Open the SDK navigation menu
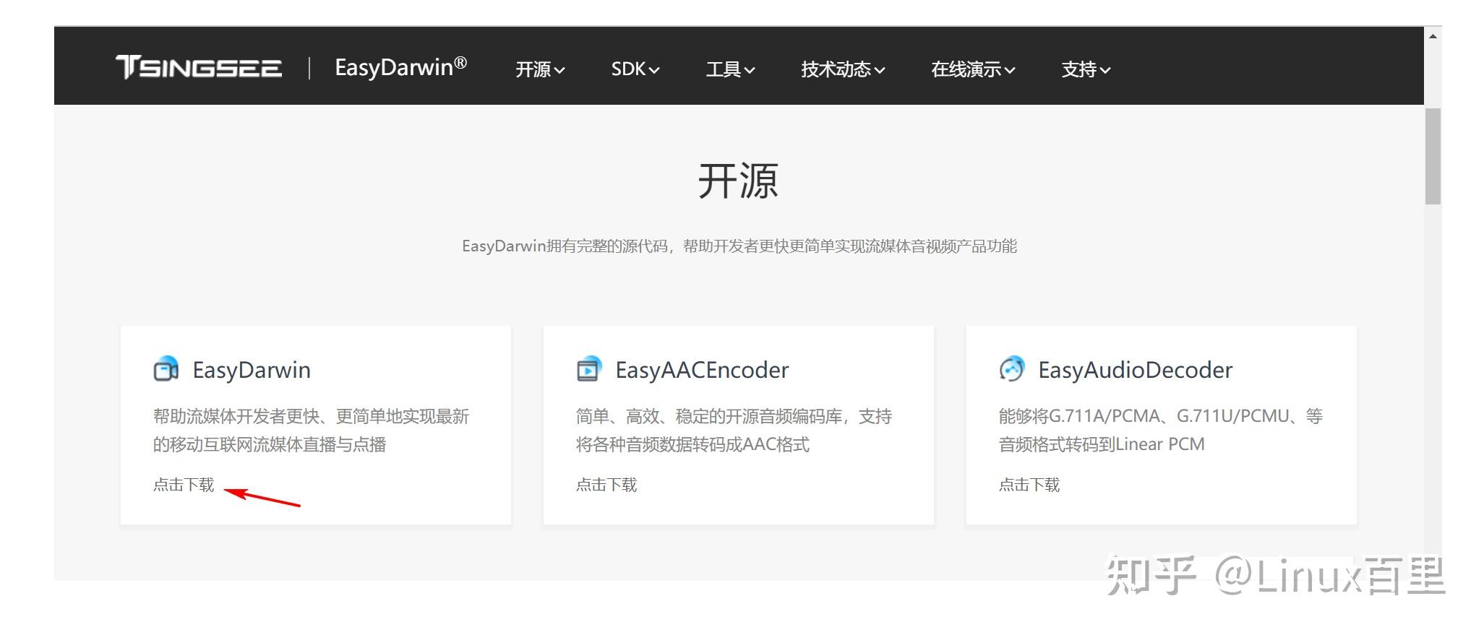This screenshot has height=635, width=1484. 635,69
